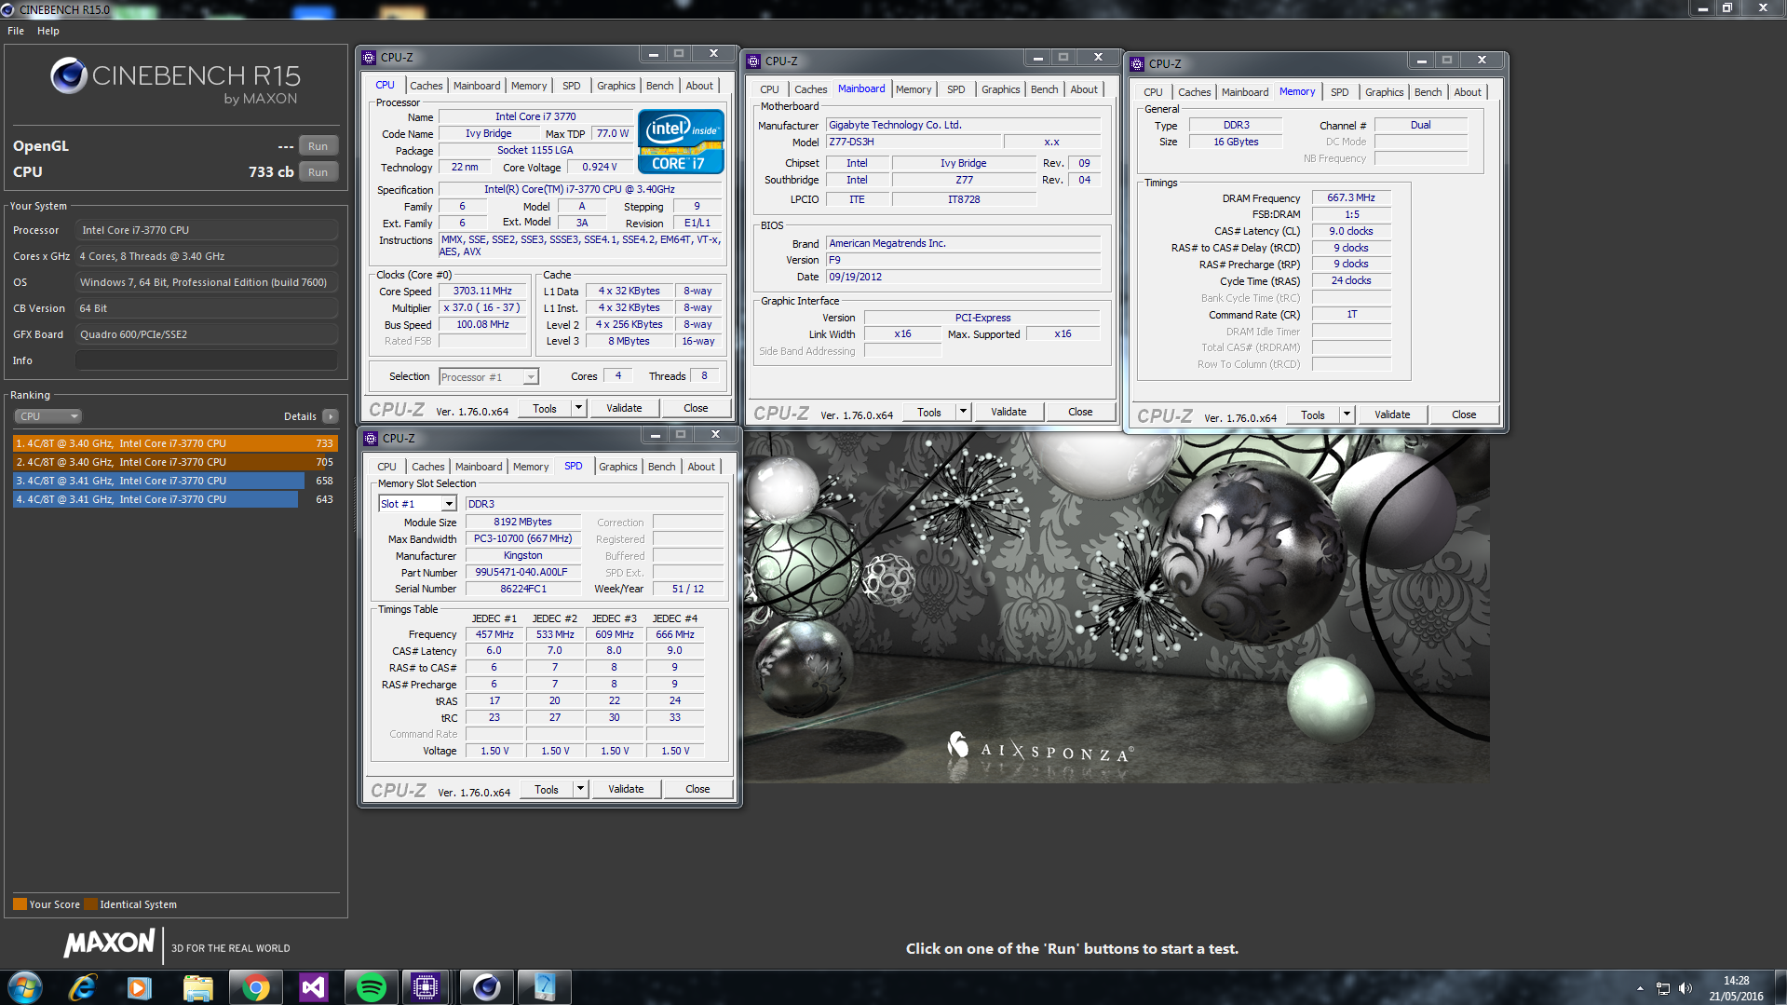Expand Tools arrow in CPU window

[578, 408]
